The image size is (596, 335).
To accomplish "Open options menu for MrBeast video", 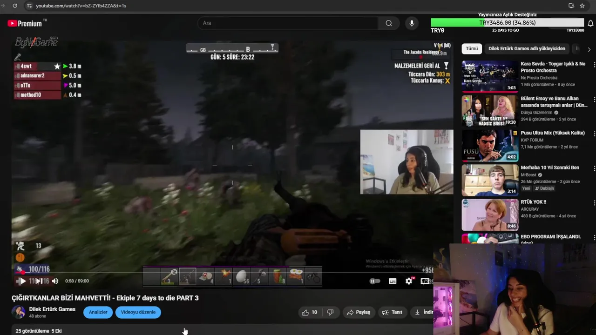I will 594,169.
